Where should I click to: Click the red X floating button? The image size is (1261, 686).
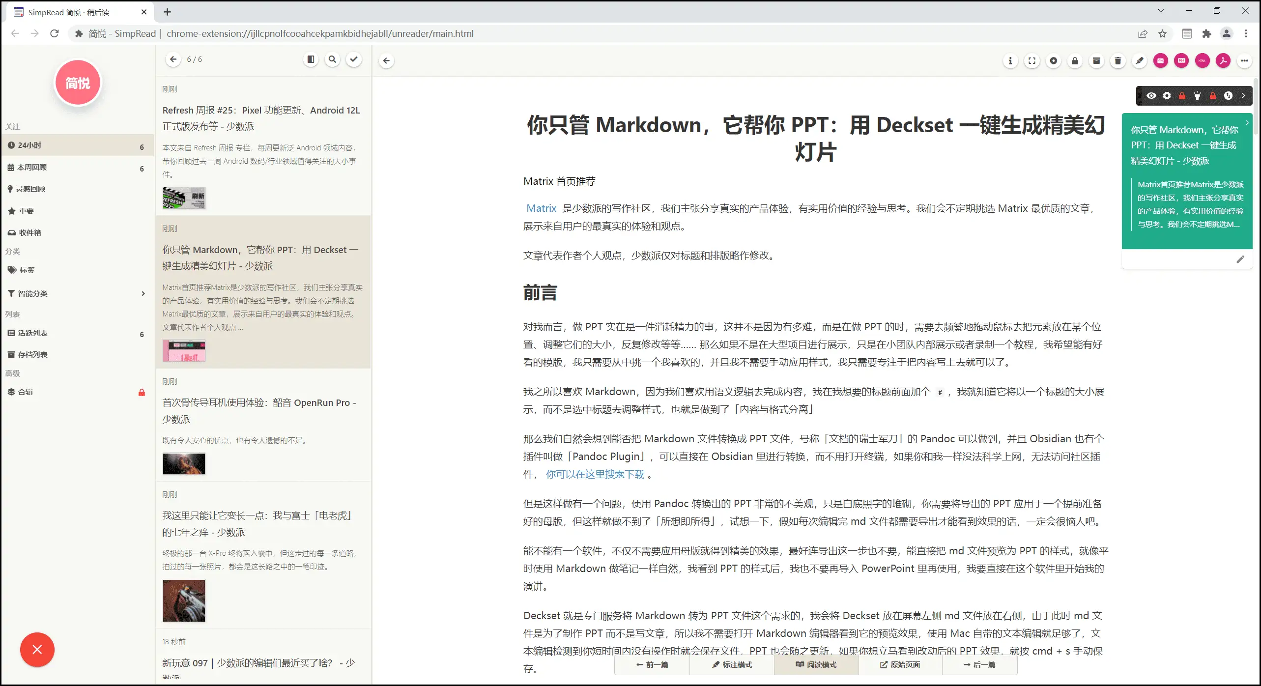[x=37, y=650]
